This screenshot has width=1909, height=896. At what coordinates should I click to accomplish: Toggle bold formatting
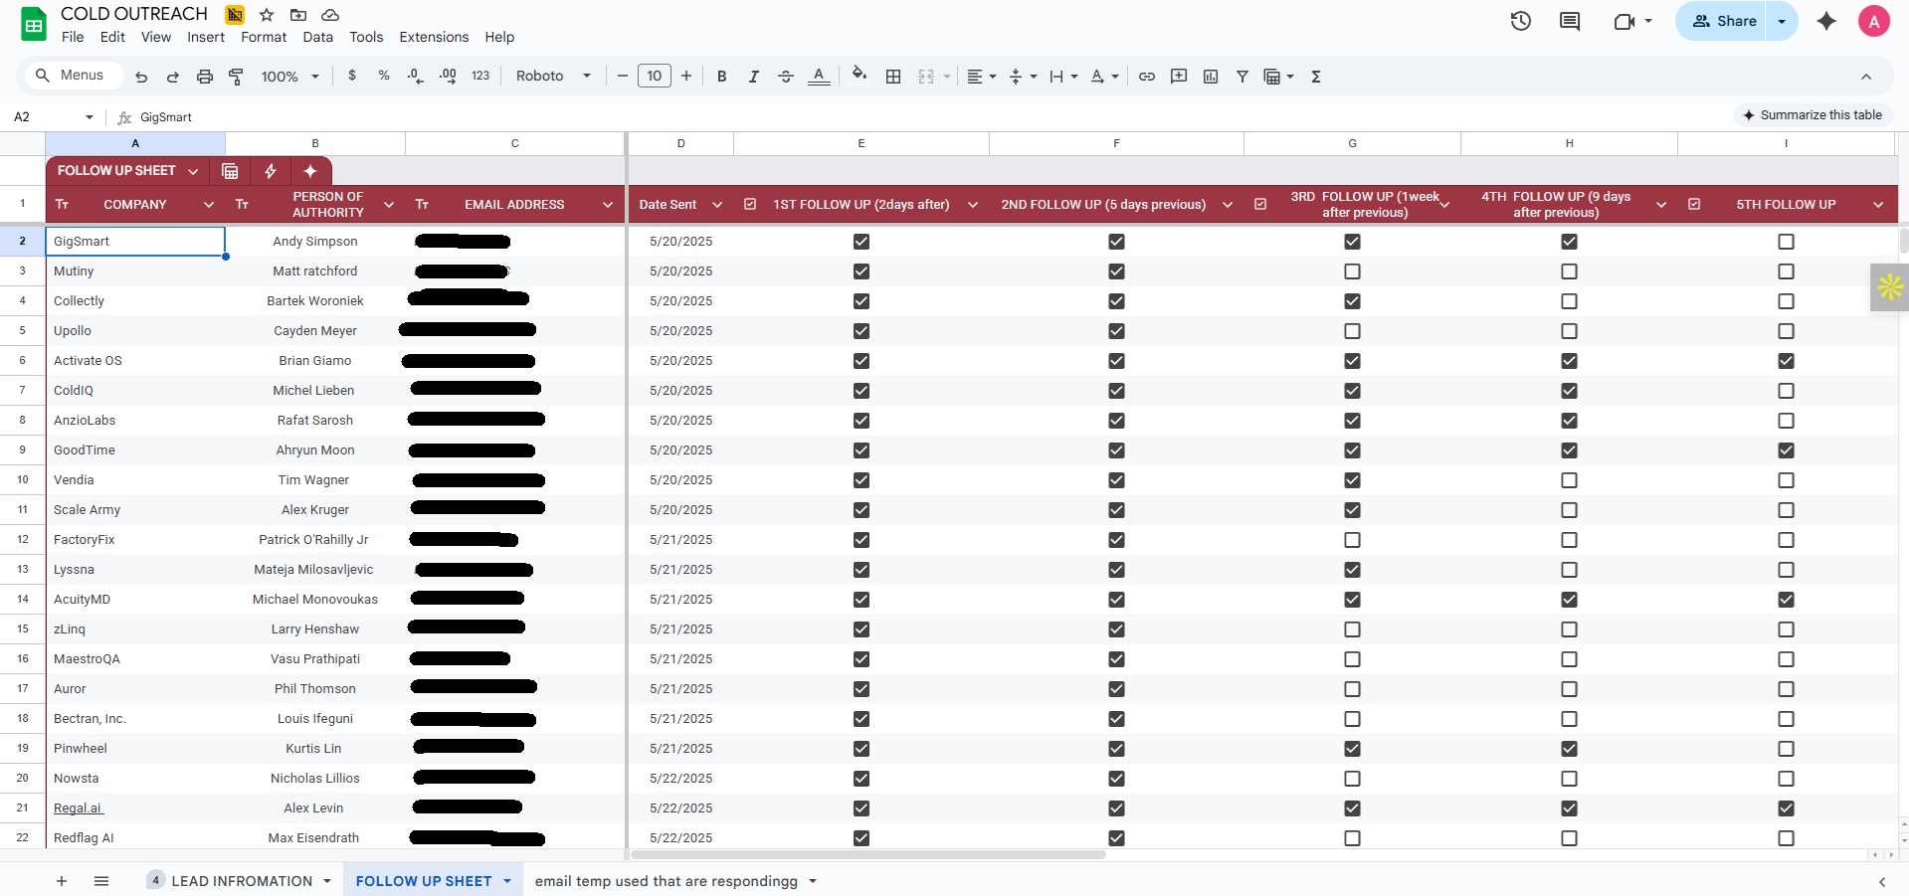[x=722, y=77]
